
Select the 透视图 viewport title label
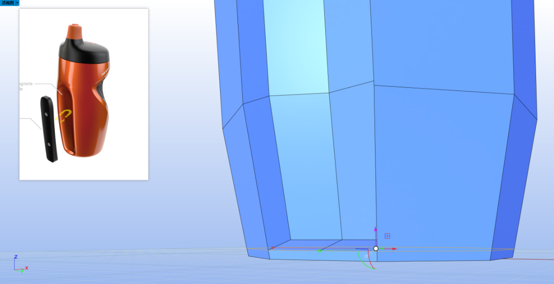coord(8,3)
